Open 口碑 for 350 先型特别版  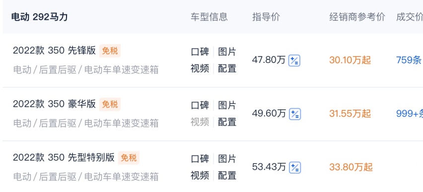200,159
